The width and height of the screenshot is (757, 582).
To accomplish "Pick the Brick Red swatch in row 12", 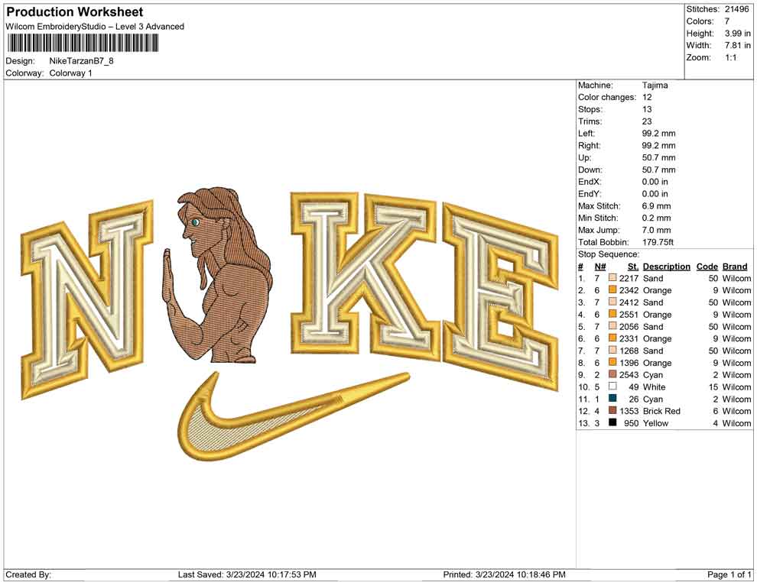I will coord(612,410).
